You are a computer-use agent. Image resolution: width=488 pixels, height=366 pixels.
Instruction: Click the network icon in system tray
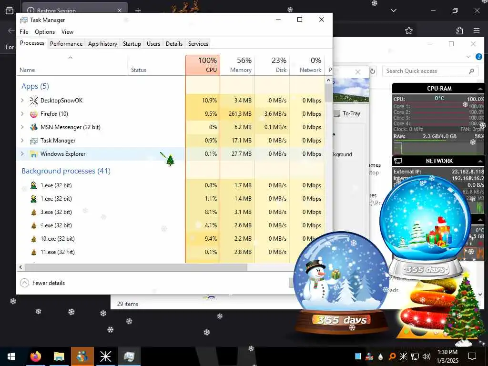point(415,356)
